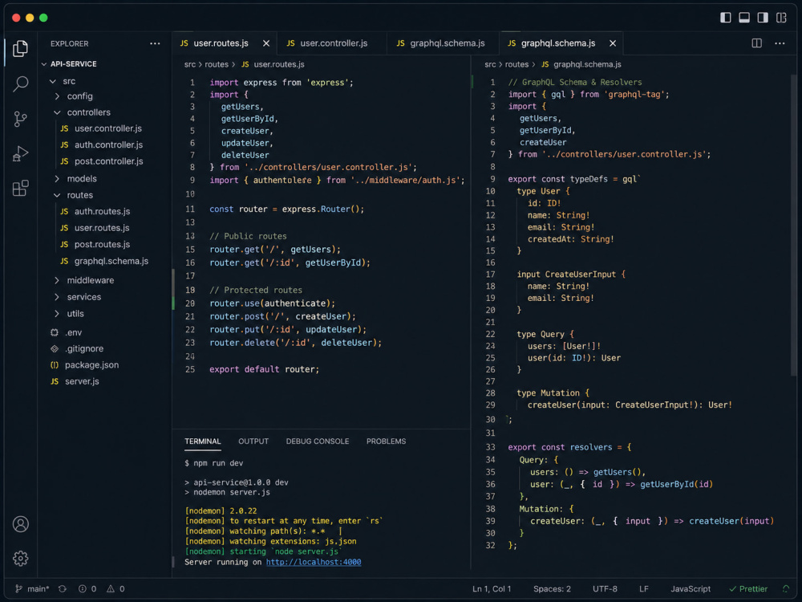802x602 pixels.
Task: Open the Accounts menu icon
Action: click(21, 524)
